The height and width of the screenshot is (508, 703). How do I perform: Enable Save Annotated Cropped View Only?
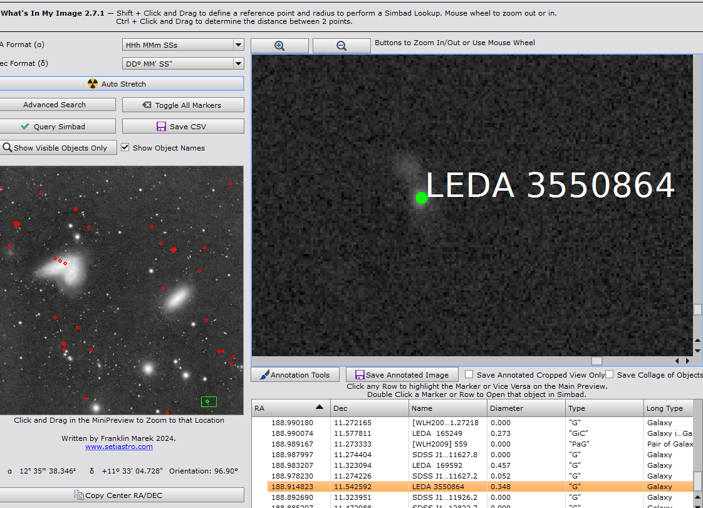coord(469,374)
